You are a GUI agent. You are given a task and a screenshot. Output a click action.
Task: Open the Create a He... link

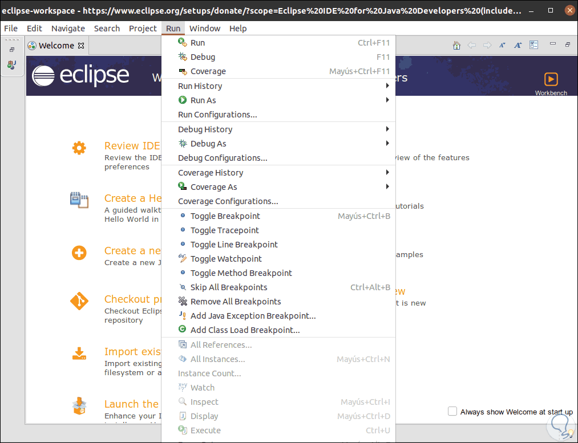click(133, 198)
